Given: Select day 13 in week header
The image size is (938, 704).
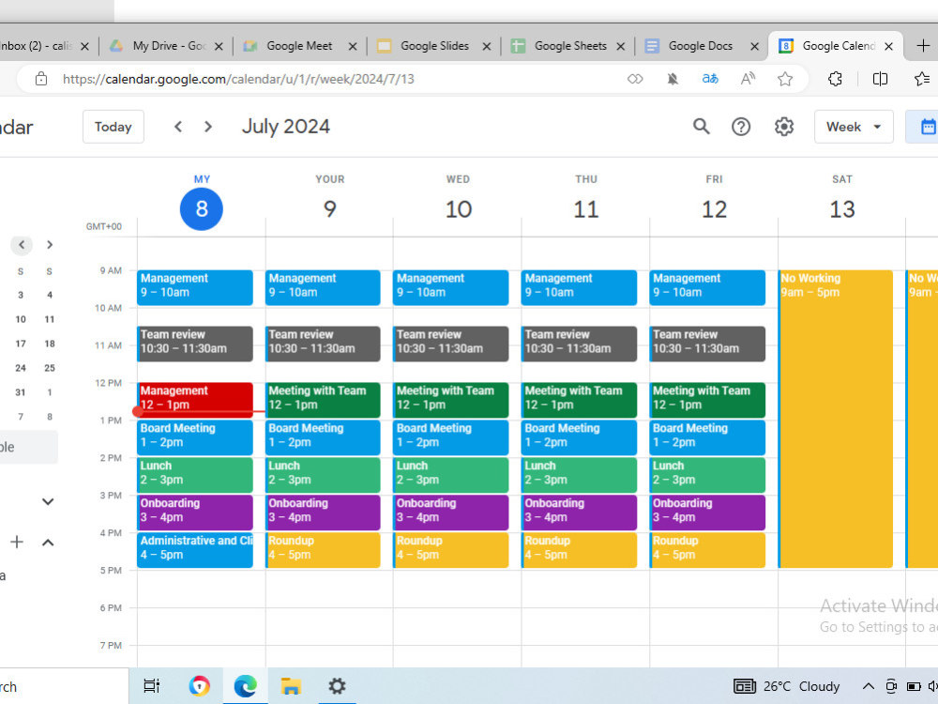Looking at the screenshot, I should pos(842,209).
